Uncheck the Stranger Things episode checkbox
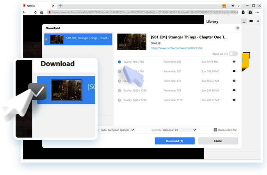The height and width of the screenshot is (175, 267). 46,39
